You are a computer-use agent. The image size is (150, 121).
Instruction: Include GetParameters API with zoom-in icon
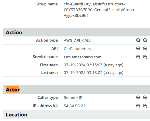pos(138,49)
